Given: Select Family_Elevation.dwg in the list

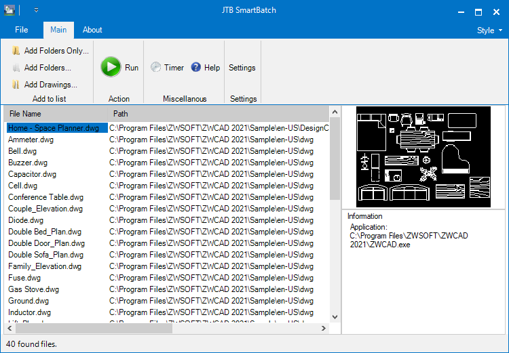Looking at the screenshot, I should [x=45, y=266].
